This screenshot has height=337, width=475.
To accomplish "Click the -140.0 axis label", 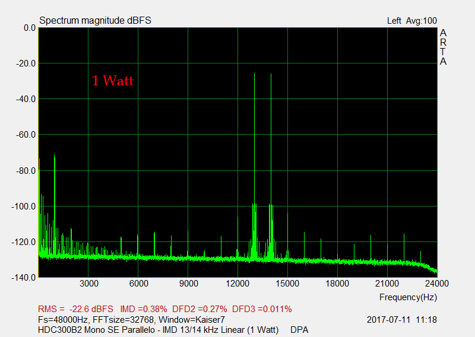I will tap(24, 277).
